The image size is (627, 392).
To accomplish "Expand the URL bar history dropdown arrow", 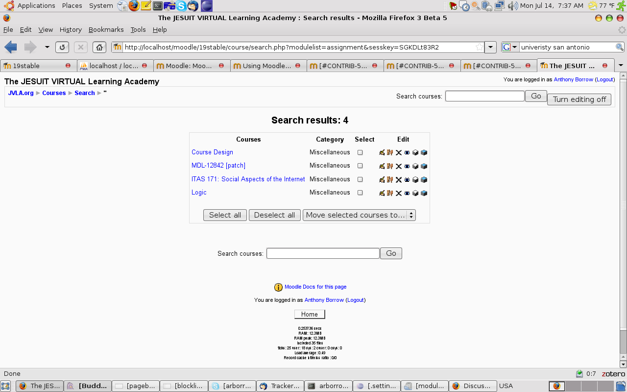I will tap(491, 47).
